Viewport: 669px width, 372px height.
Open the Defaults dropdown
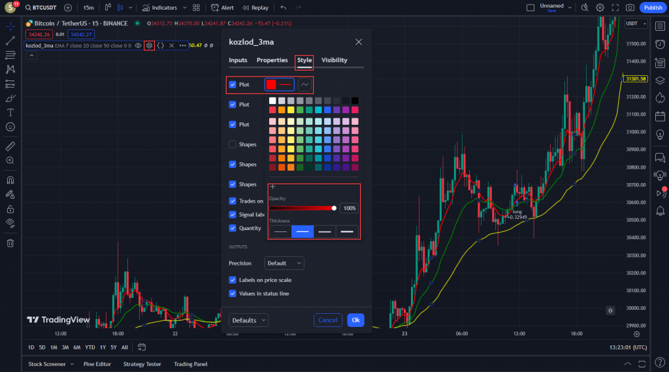click(x=249, y=320)
